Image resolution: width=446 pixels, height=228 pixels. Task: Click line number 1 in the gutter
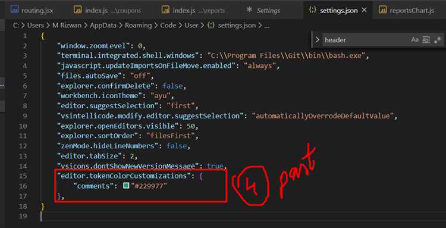coord(25,36)
